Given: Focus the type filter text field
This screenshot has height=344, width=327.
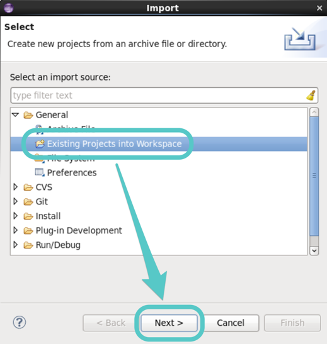Looking at the screenshot, I should 158,96.
